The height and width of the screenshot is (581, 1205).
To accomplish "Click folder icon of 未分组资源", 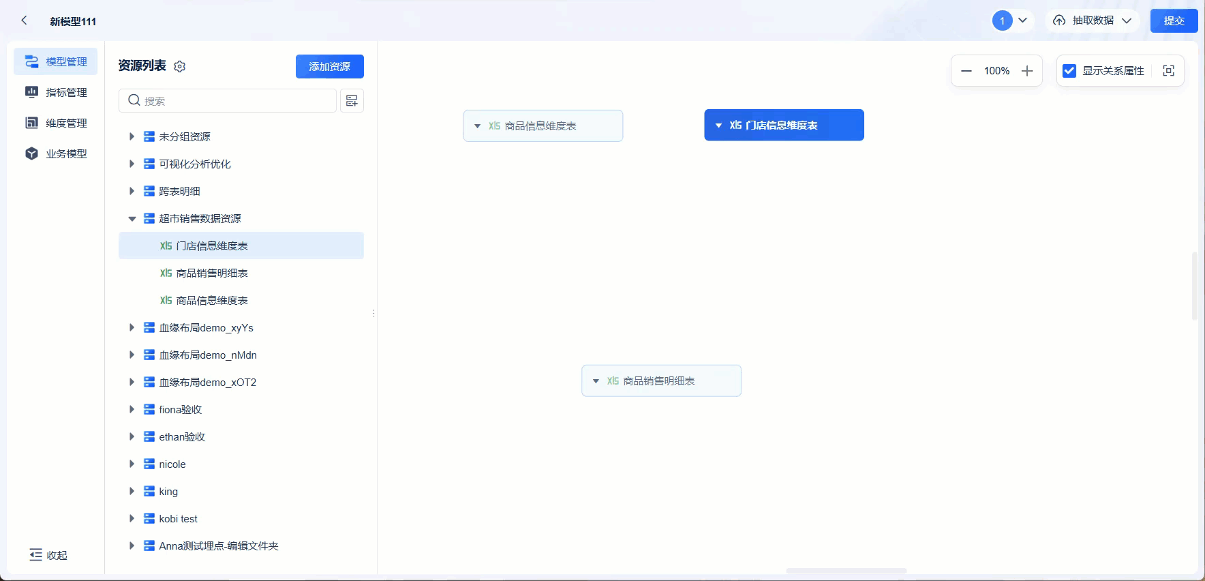I will pos(149,136).
